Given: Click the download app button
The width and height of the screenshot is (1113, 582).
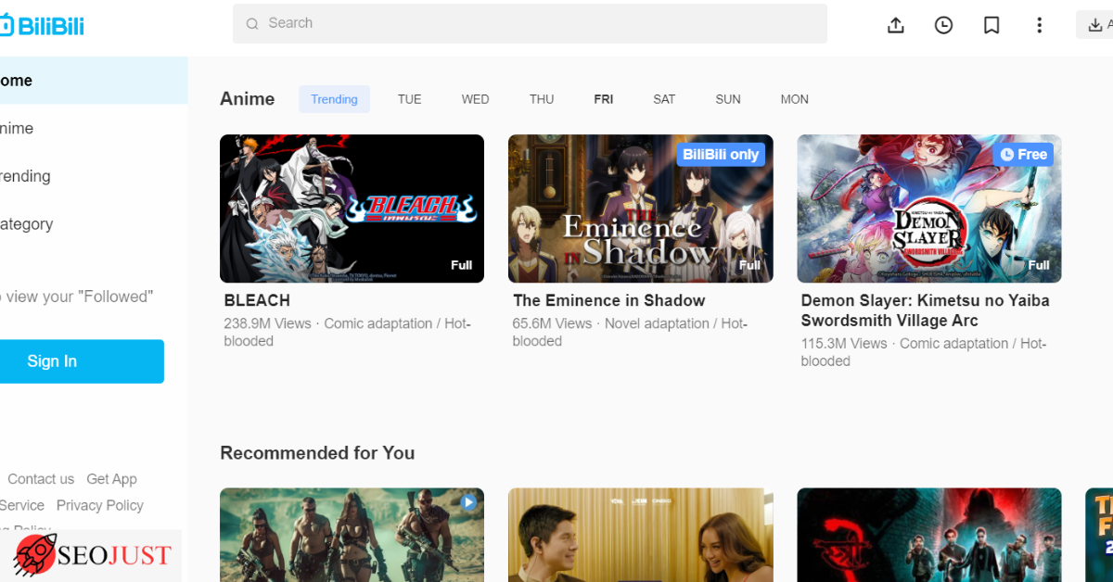Looking at the screenshot, I should point(1095,25).
